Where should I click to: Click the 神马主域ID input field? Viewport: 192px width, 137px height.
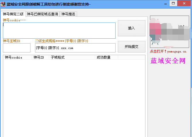[x=17, y=48]
